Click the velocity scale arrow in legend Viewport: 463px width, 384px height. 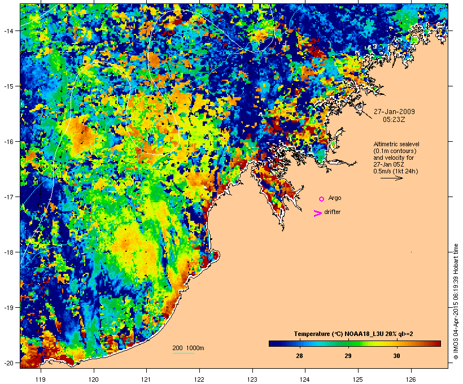click(x=391, y=178)
